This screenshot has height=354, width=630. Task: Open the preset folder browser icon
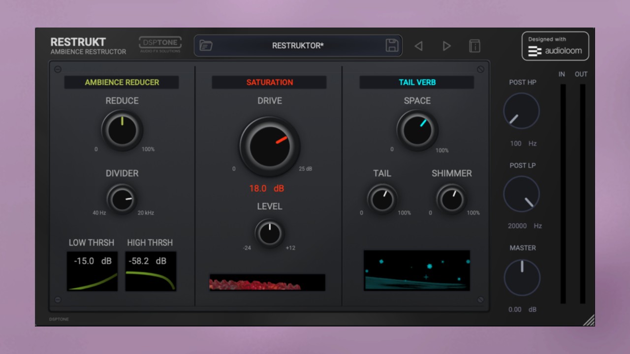click(x=206, y=46)
